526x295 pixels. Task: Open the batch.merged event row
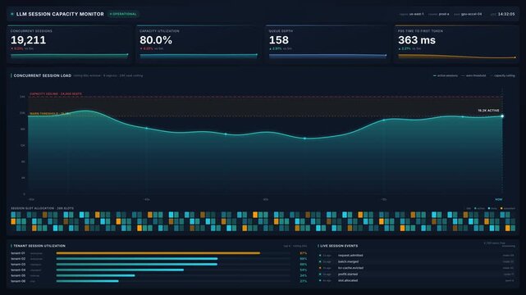pos(417,262)
